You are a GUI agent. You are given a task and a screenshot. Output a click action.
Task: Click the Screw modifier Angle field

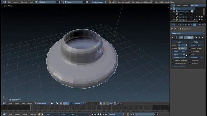[x=179, y=52]
